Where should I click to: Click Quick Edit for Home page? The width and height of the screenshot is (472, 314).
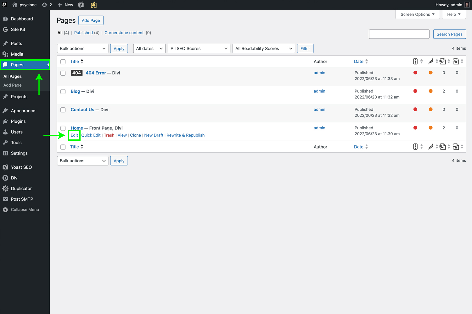tap(91, 135)
